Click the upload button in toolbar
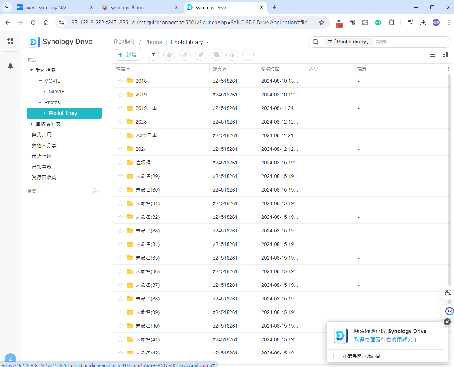Image resolution: width=454 pixels, height=367 pixels. [x=153, y=55]
